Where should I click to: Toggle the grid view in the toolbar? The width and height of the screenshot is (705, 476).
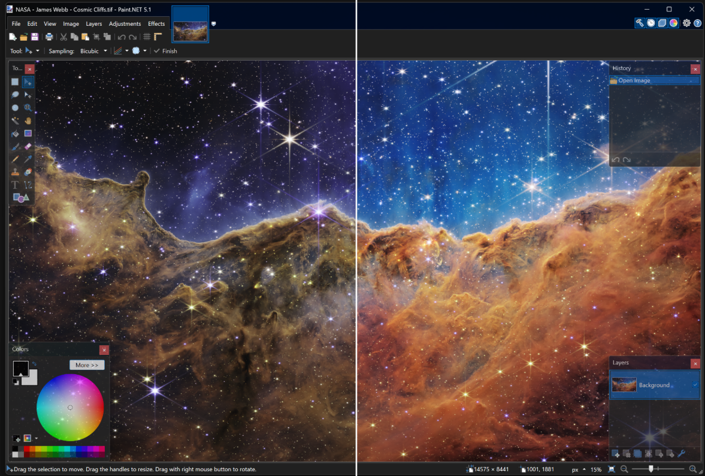pos(146,37)
